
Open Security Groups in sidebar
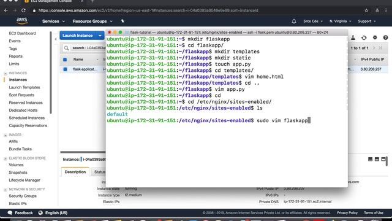click(x=23, y=196)
